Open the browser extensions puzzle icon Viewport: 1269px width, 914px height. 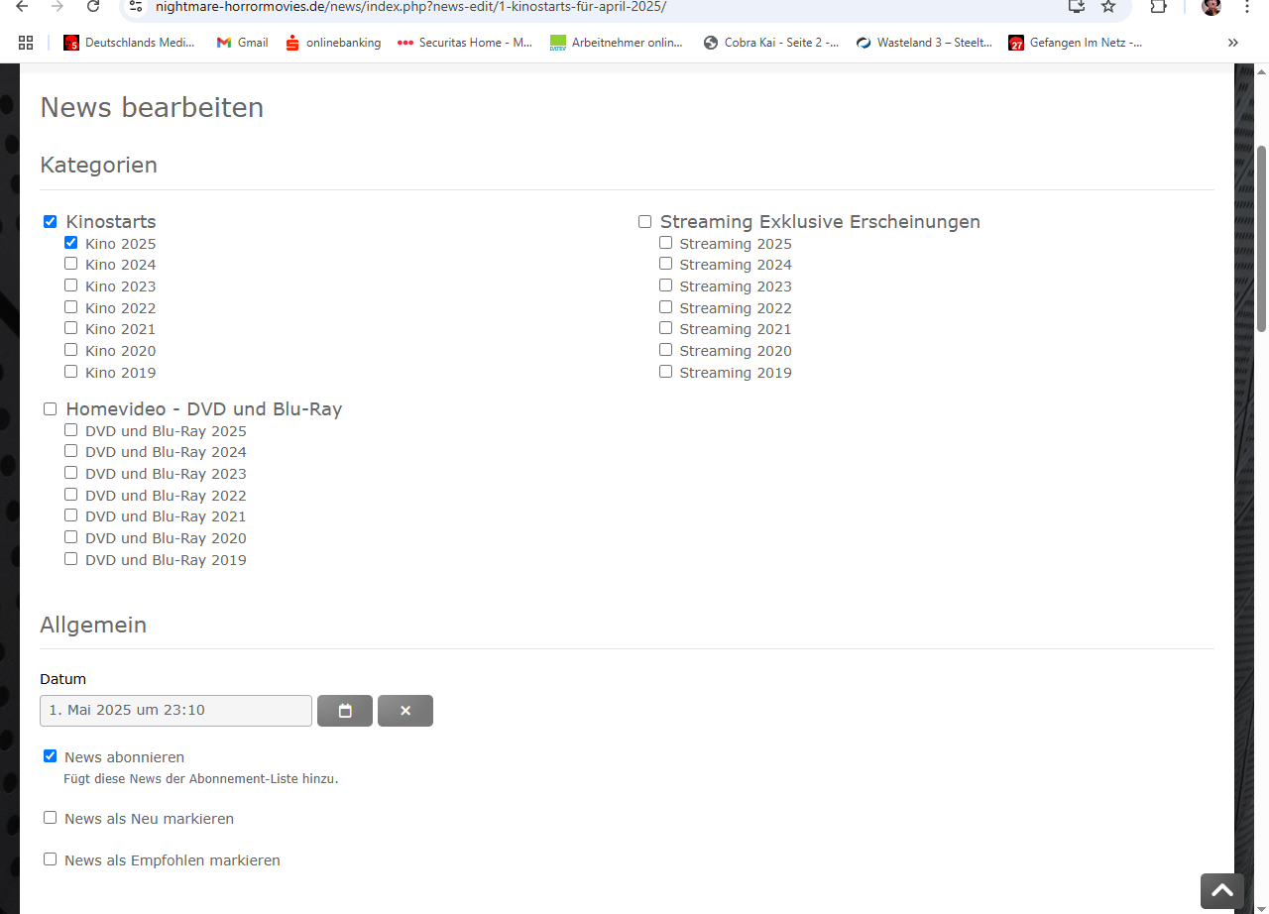[1158, 7]
